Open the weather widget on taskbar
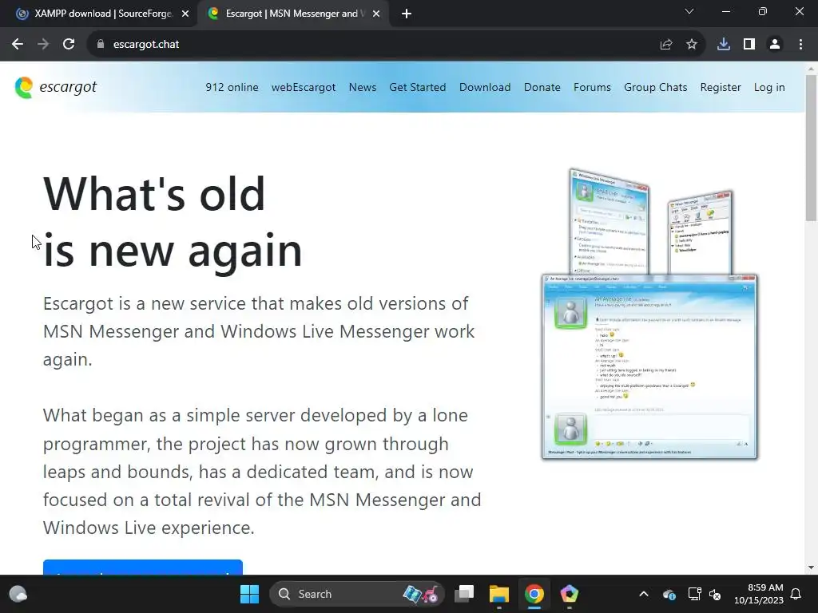This screenshot has width=818, height=613. point(18,594)
